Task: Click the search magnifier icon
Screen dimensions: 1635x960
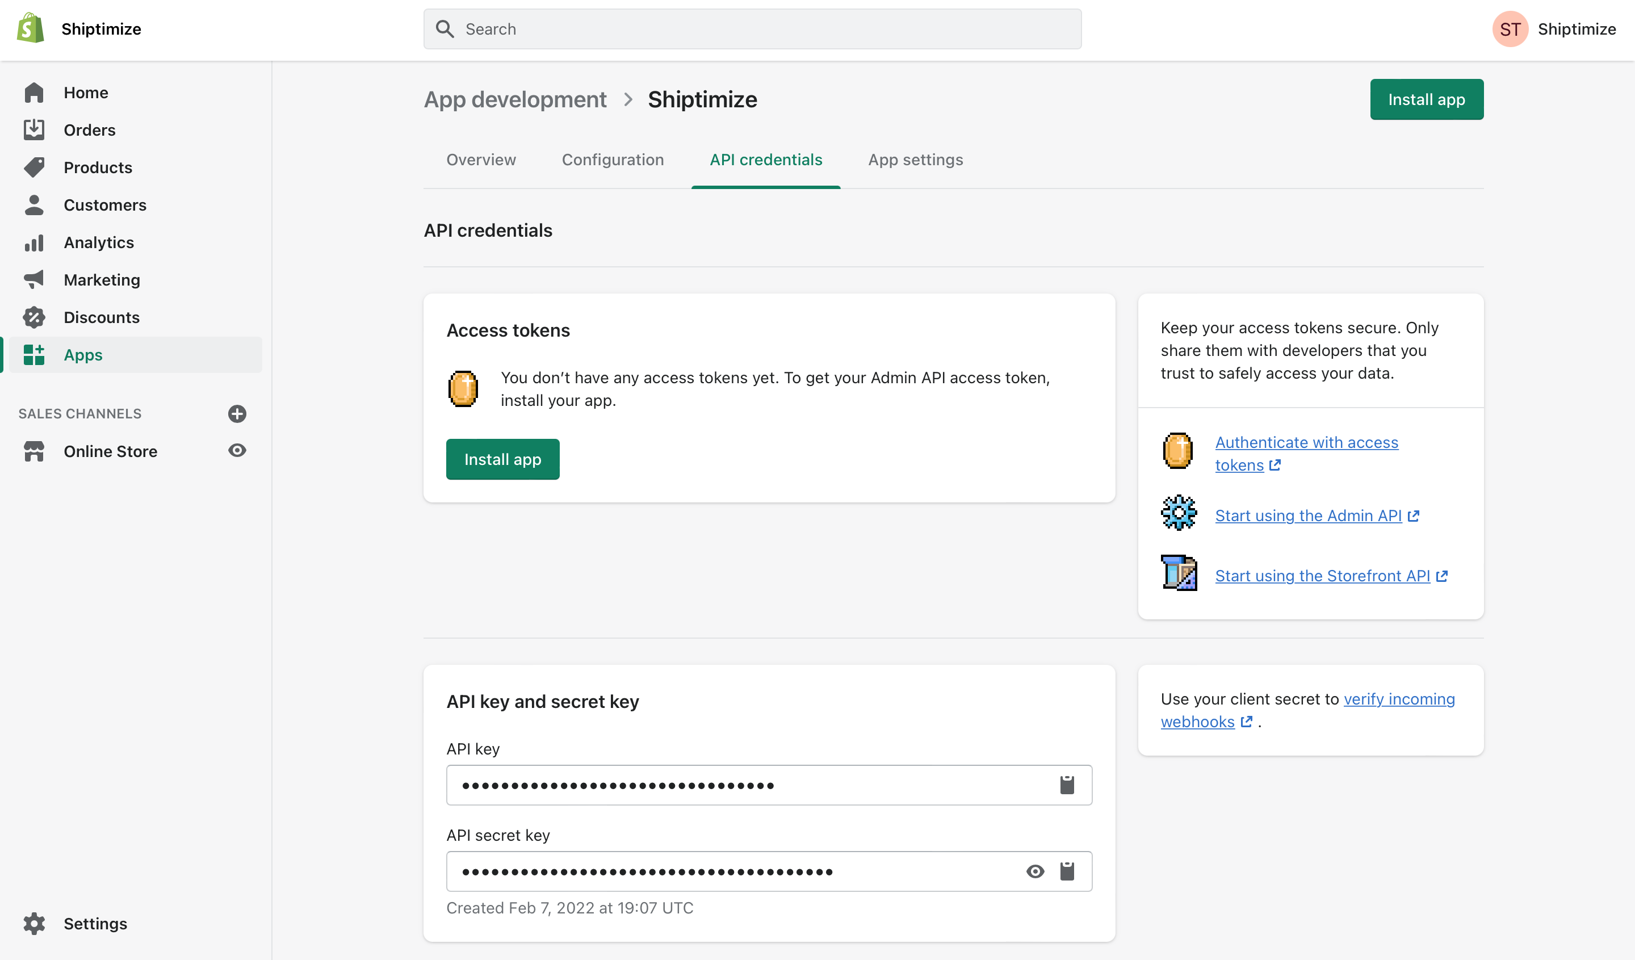Action: point(445,28)
